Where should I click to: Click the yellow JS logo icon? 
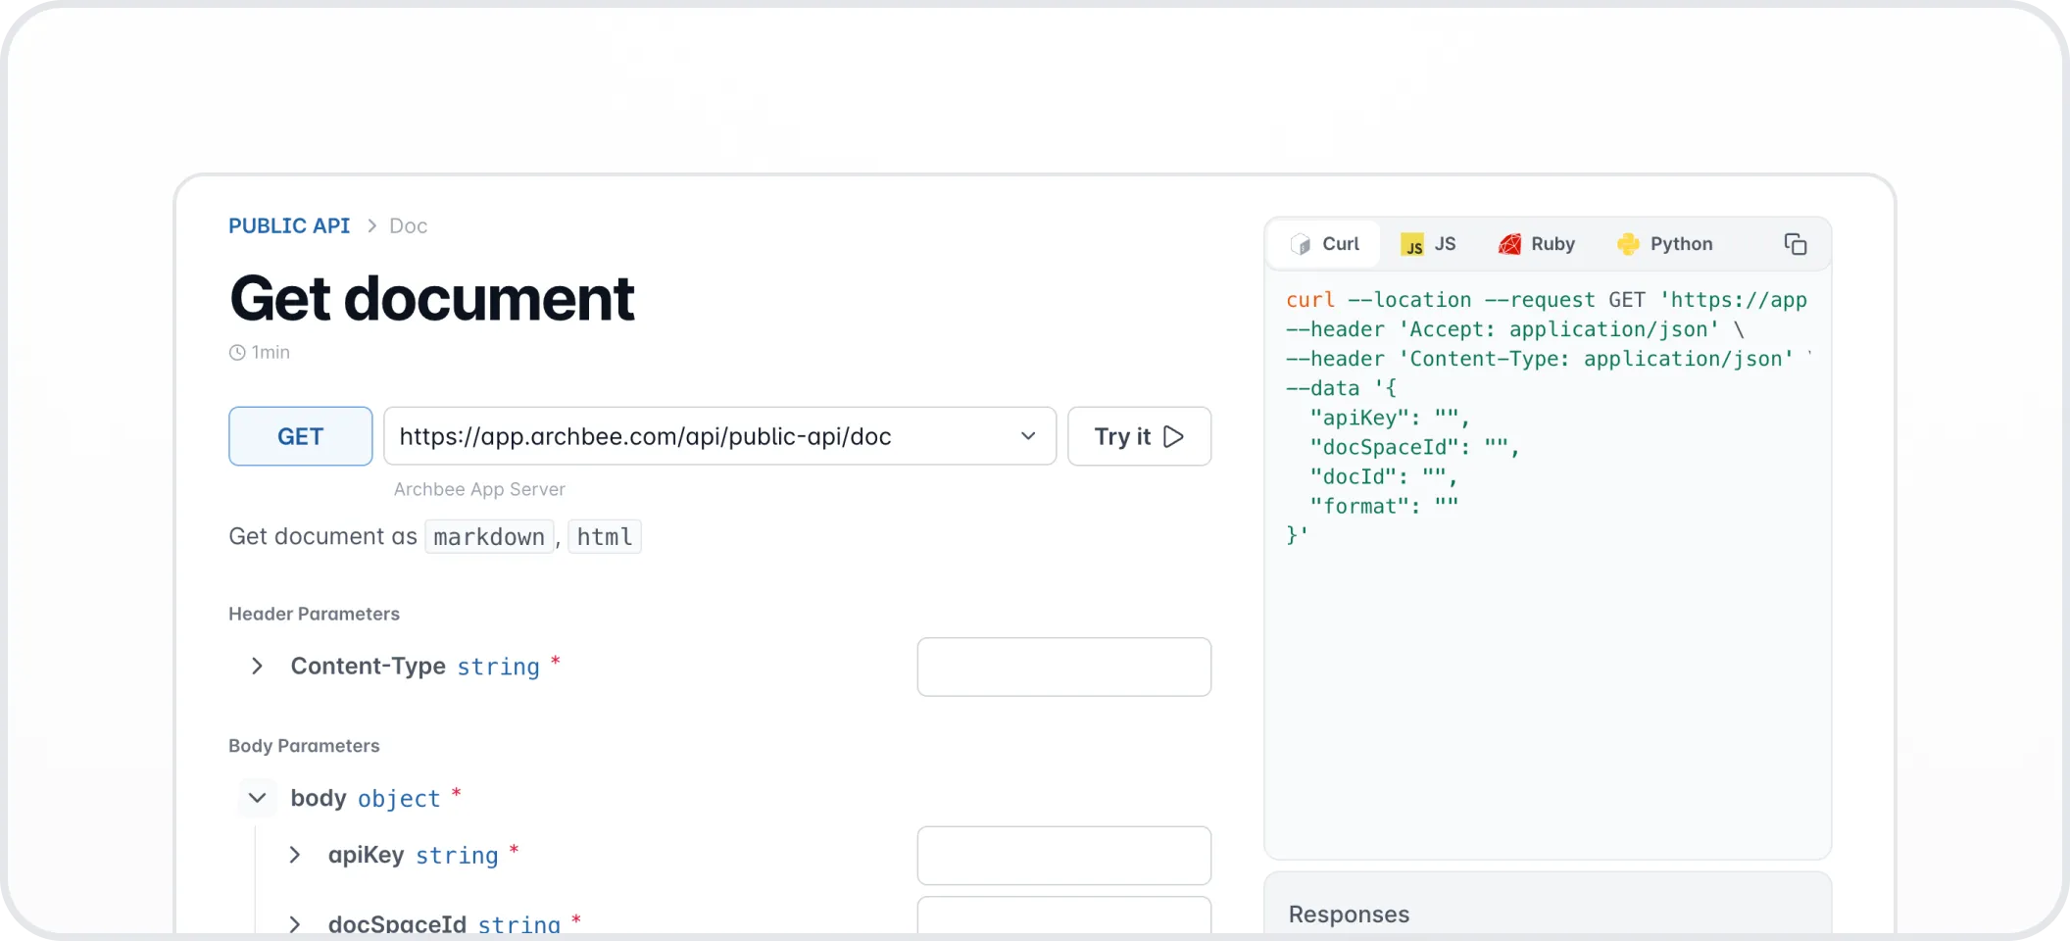1412,244
